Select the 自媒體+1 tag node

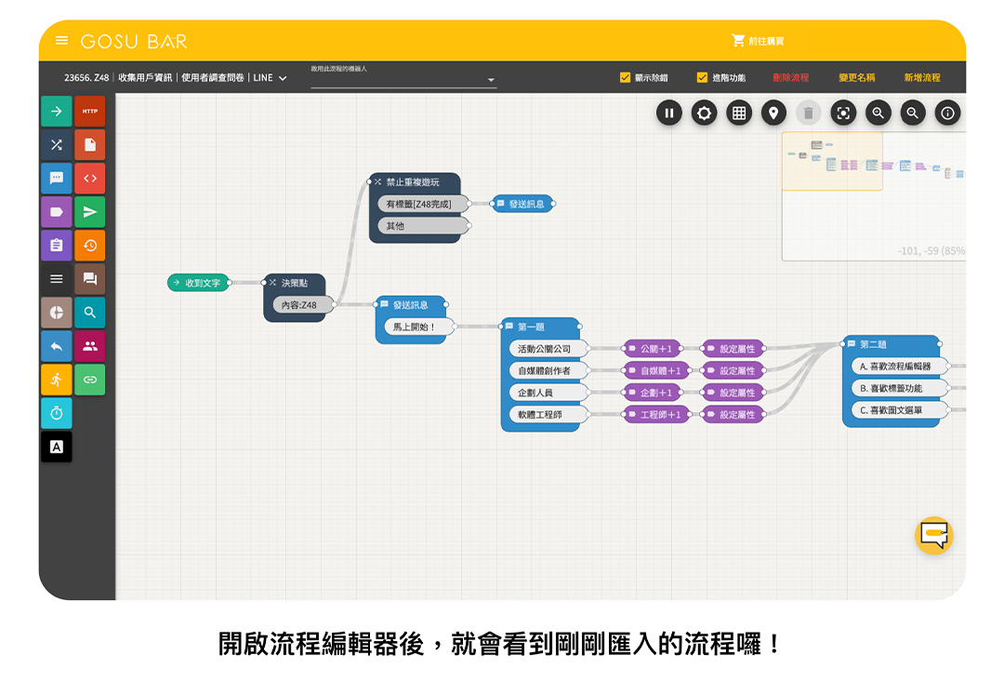656,370
